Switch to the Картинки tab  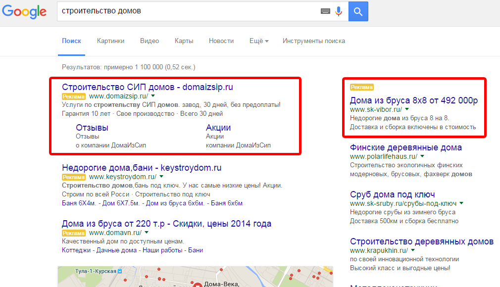coord(111,41)
